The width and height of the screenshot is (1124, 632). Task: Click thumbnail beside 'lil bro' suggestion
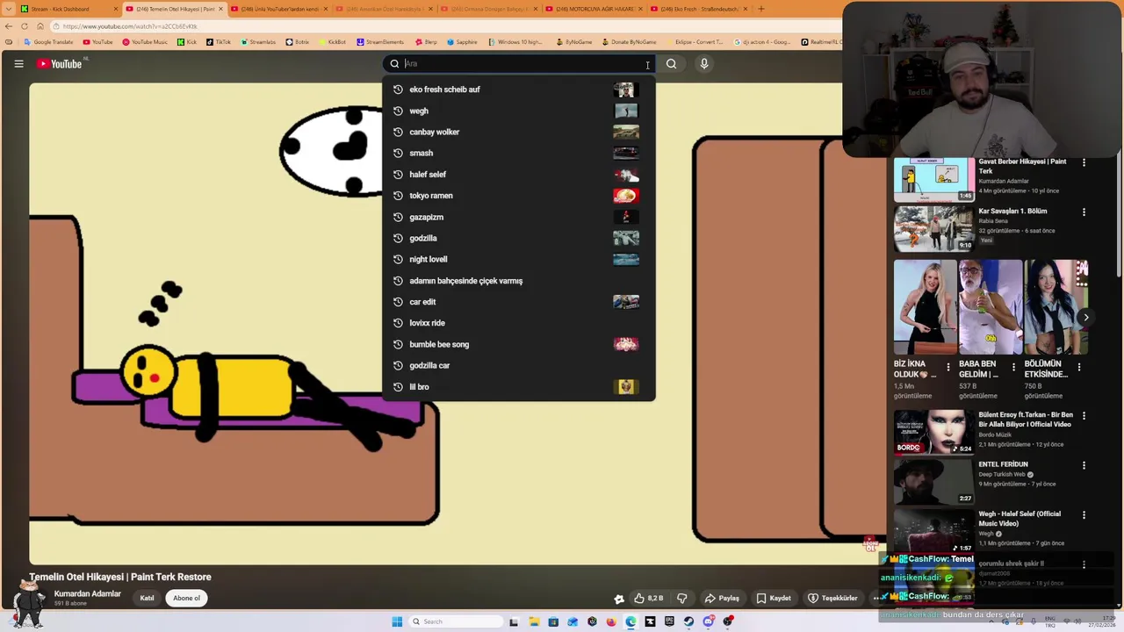(x=626, y=387)
